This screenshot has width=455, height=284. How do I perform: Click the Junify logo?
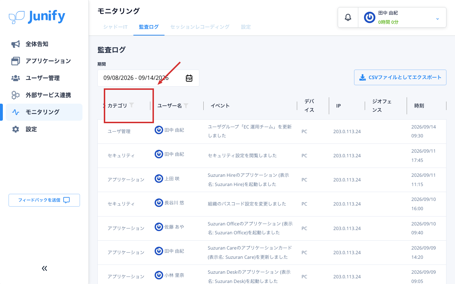[37, 17]
